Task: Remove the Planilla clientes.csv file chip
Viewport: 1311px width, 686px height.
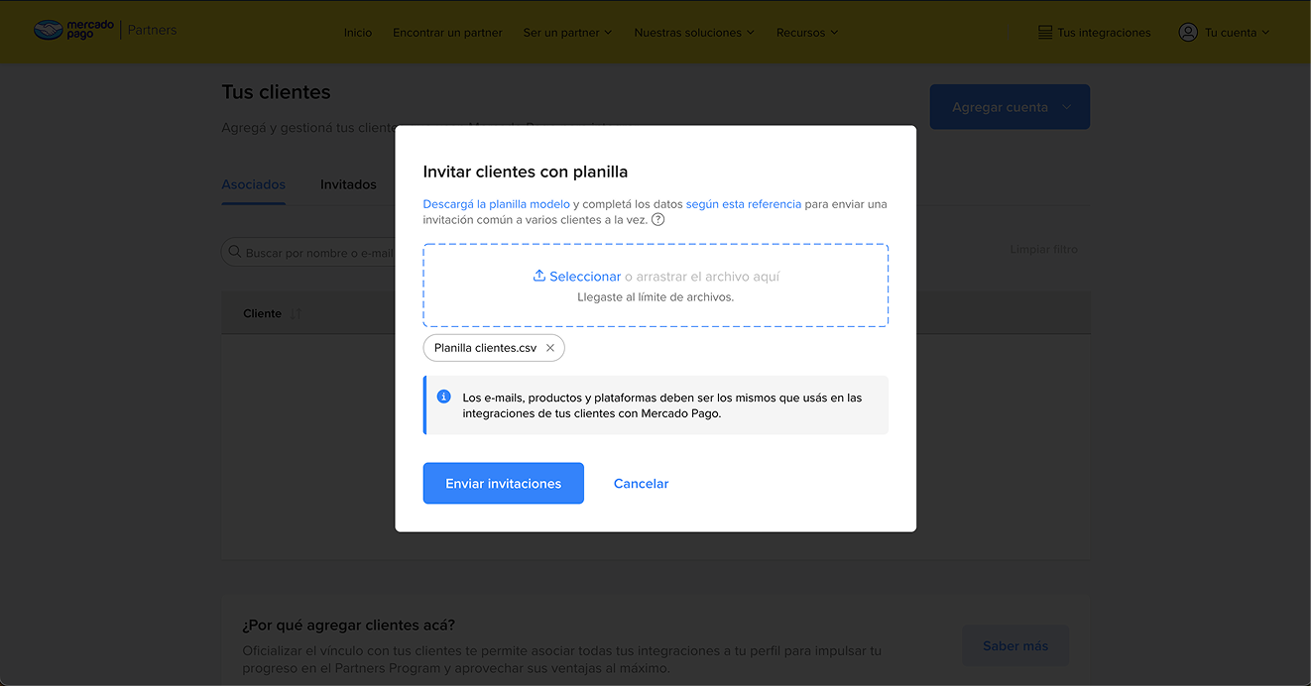Action: pyautogui.click(x=550, y=348)
